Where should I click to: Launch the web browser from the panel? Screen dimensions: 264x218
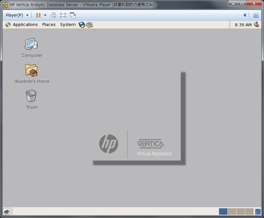tap(82, 25)
